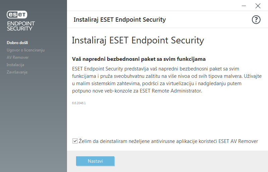The width and height of the screenshot is (268, 172).
Task: Click the version number 6.6.2046.1
Action: tap(79, 103)
